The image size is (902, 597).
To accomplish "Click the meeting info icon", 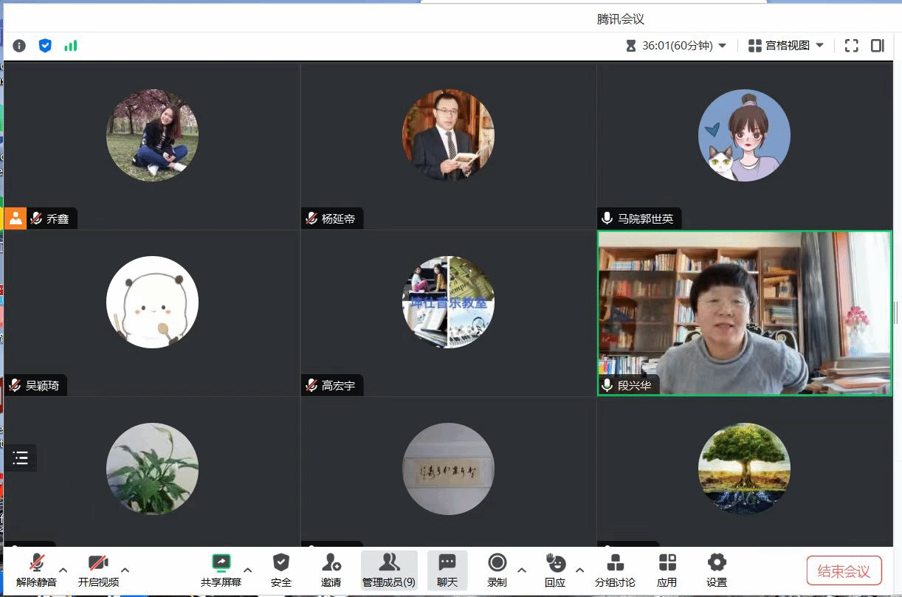I will tap(19, 46).
